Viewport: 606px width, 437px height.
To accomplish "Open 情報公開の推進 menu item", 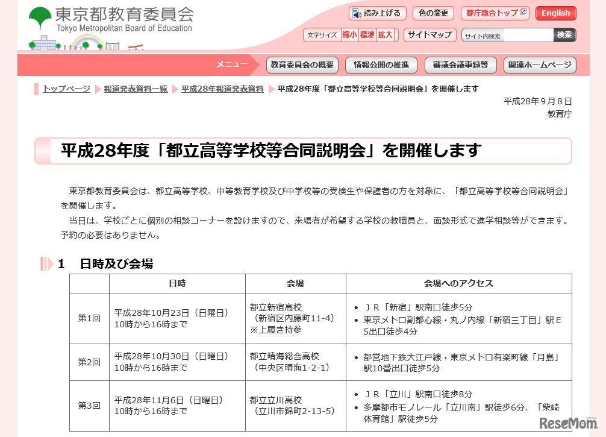I will [x=381, y=65].
